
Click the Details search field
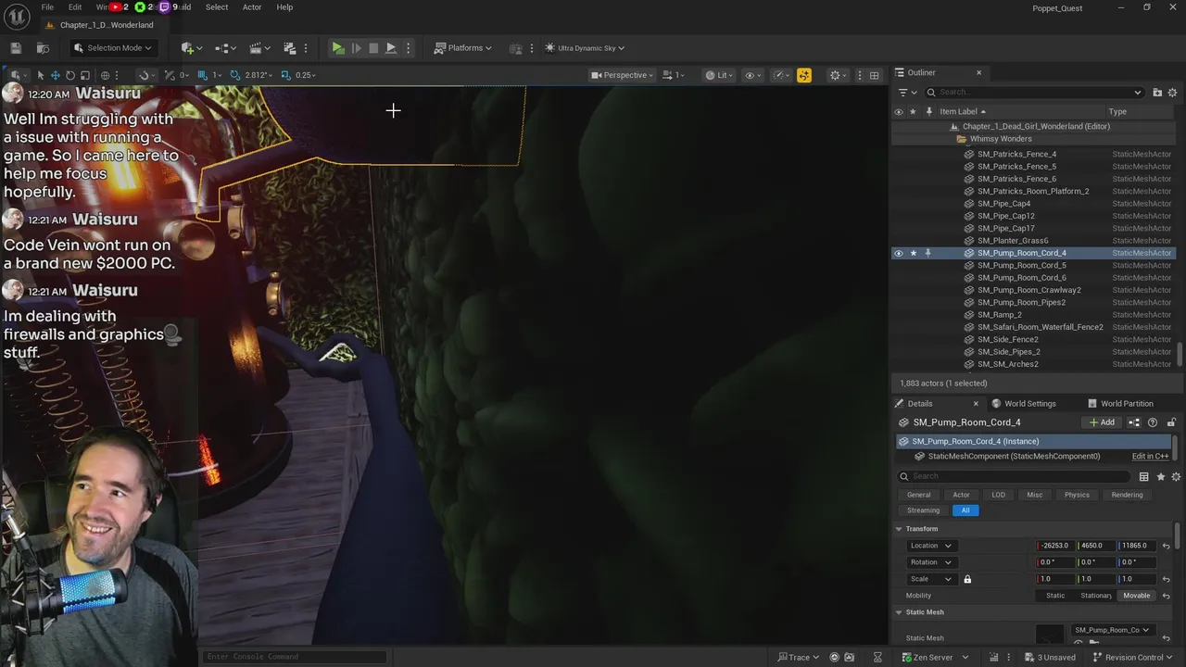[x=1015, y=476]
